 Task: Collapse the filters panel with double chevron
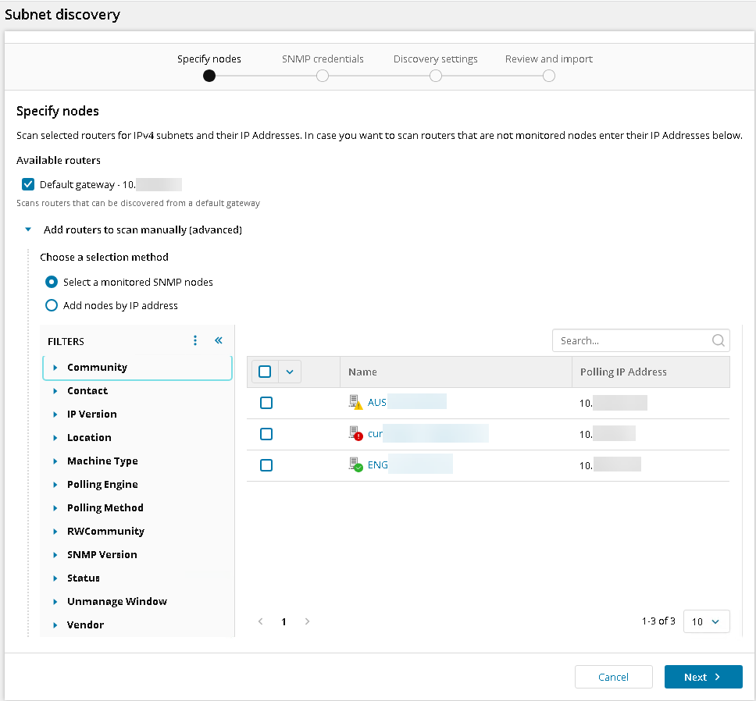(219, 340)
